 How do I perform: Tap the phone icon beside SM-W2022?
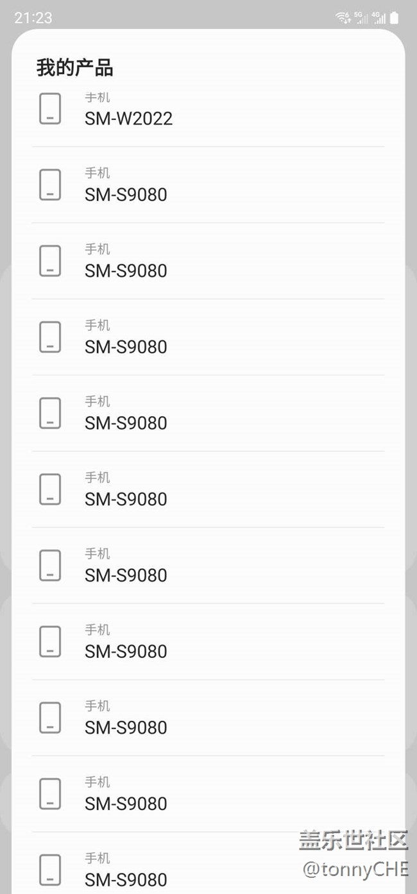(x=50, y=108)
